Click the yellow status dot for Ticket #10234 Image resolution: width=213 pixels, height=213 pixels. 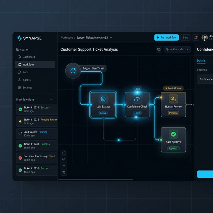coord(20,121)
